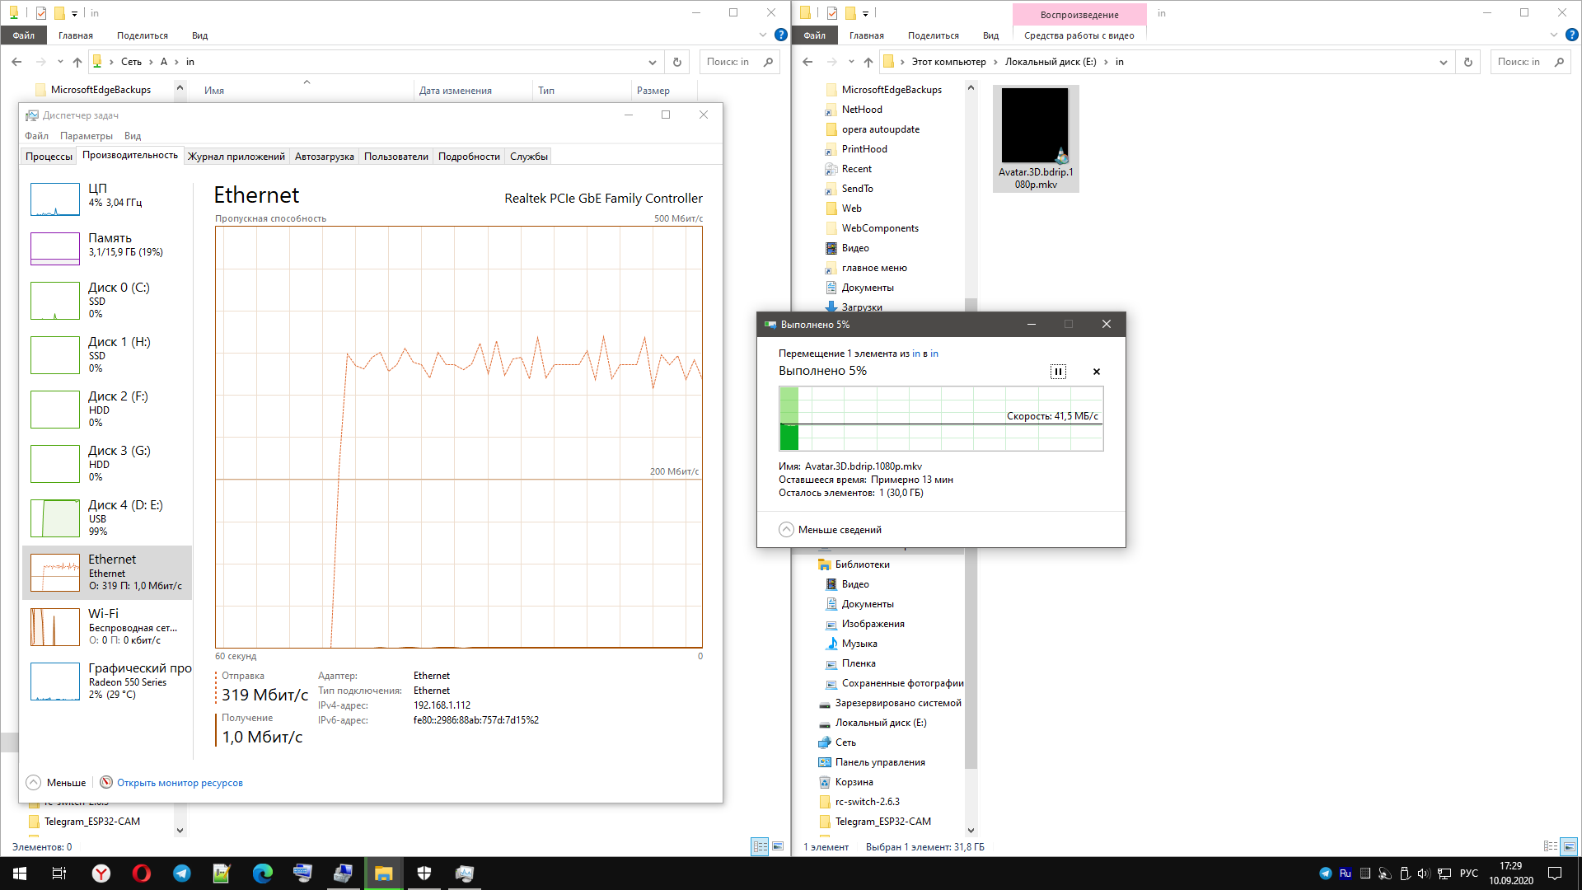Viewport: 1582px width, 890px height.
Task: Select ЦП performance graph
Action: coord(107,199)
